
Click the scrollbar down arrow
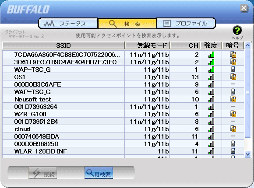(247, 154)
